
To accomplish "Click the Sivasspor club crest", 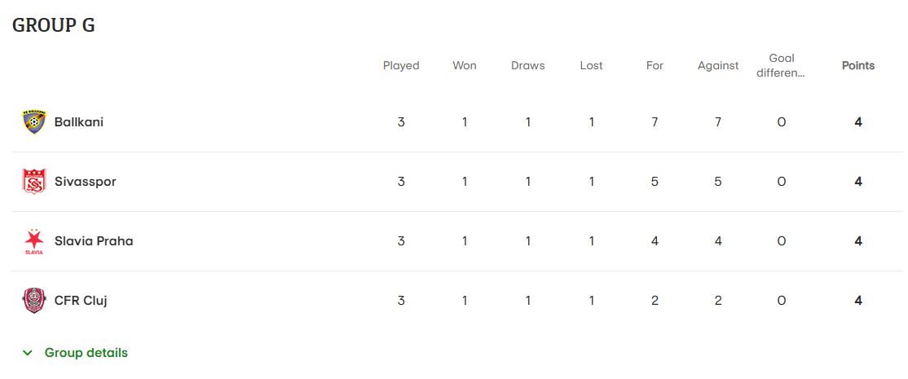I will click(34, 182).
